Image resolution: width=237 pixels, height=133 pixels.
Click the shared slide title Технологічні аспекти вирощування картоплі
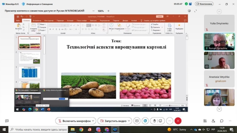coord(116,47)
